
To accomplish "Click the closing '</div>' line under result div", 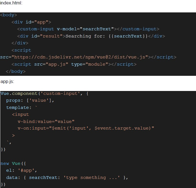I will pyautogui.click(x=20, y=43).
